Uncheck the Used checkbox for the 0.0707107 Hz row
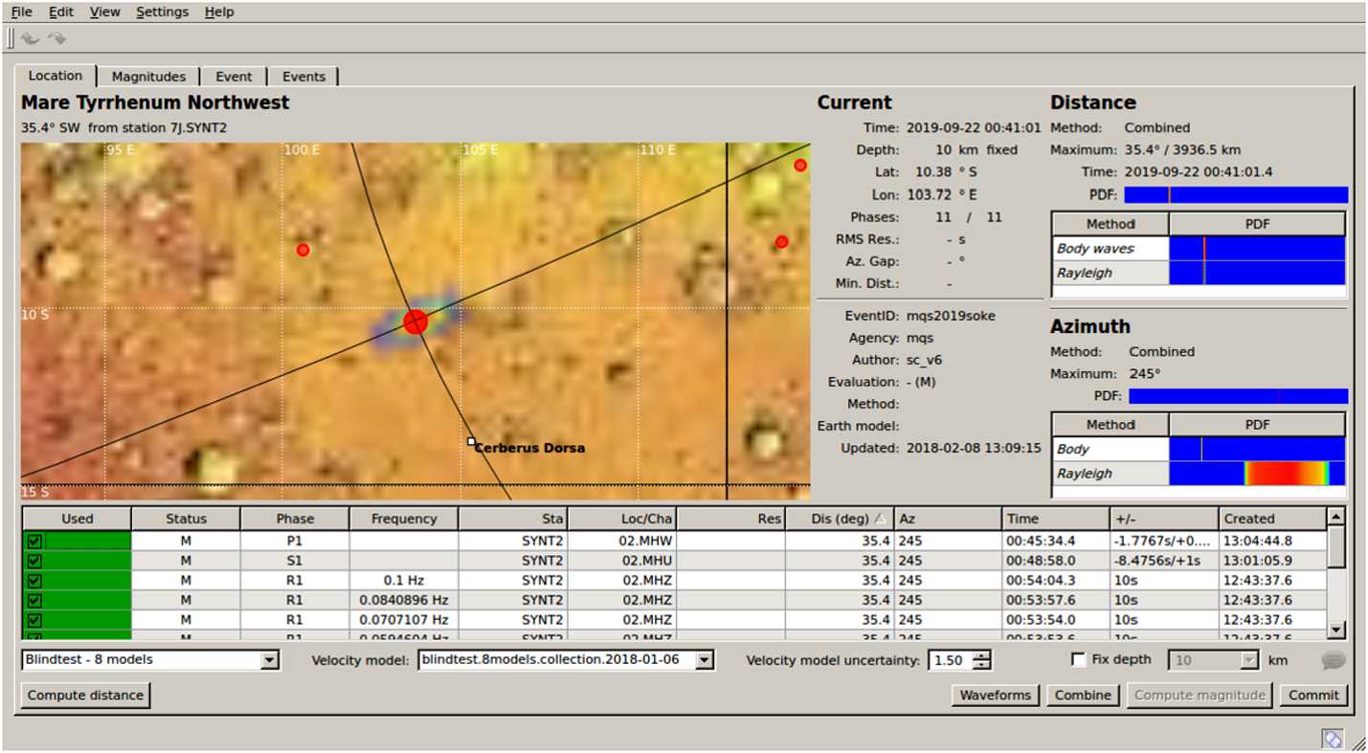Image resolution: width=1368 pixels, height=753 pixels. click(34, 620)
